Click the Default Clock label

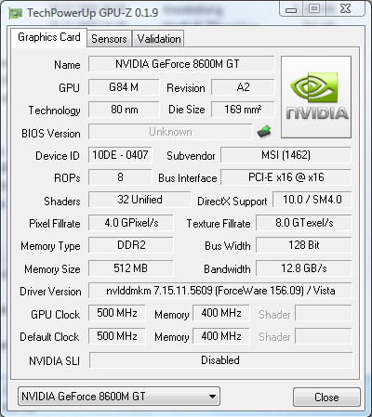tap(49, 337)
